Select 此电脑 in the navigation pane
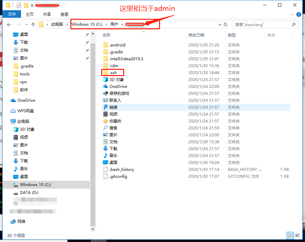 point(23,121)
